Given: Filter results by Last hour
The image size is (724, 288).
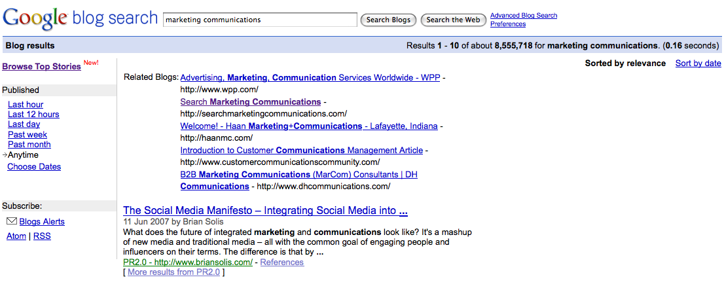Looking at the screenshot, I should pos(26,104).
